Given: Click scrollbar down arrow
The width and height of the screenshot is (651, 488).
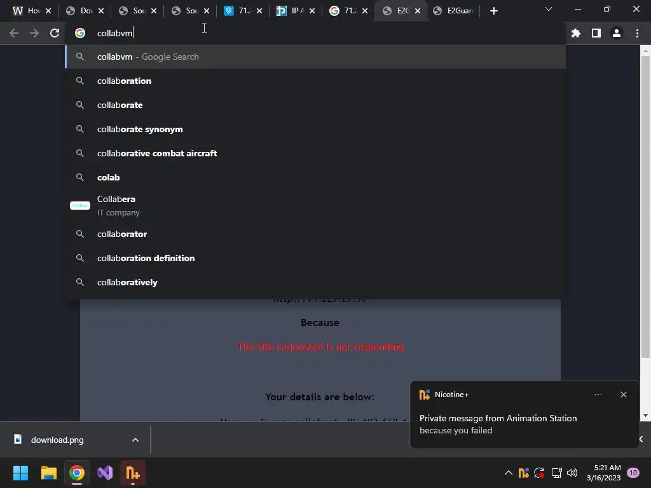Looking at the screenshot, I should click(x=645, y=416).
